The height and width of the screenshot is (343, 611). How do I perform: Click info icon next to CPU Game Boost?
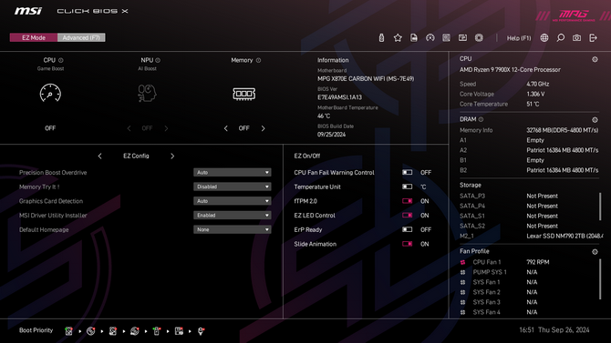point(61,60)
